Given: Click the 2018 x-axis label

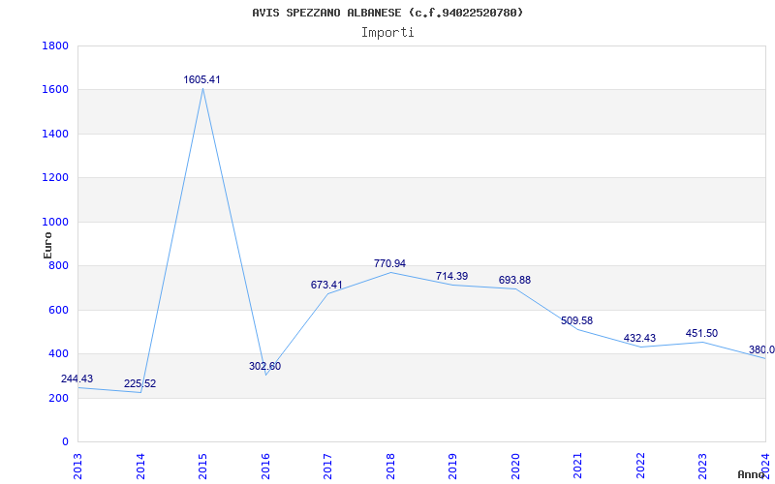Looking at the screenshot, I should click(x=390, y=466).
